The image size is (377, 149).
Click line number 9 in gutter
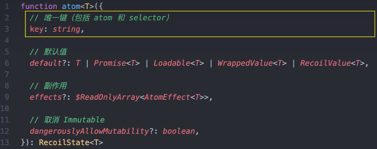pyautogui.click(x=7, y=97)
